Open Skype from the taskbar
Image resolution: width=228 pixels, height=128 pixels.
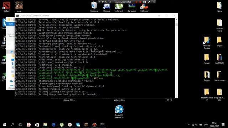[x=78, y=125]
